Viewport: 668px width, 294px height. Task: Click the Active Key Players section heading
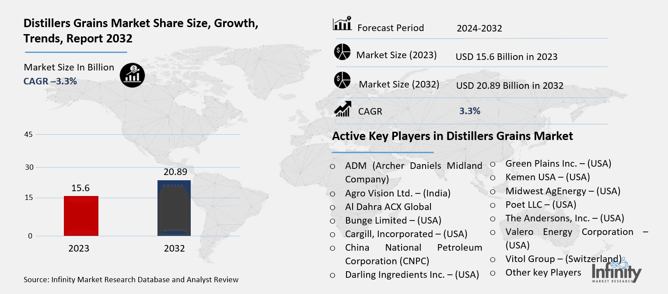[452, 136]
